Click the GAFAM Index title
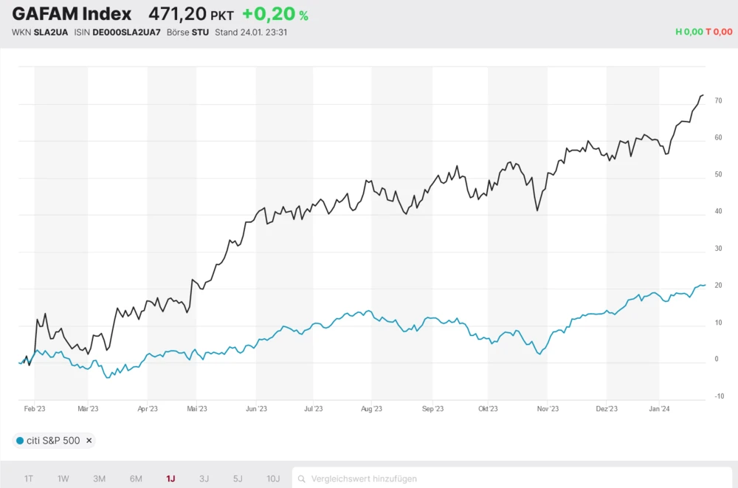The image size is (738, 488). click(x=72, y=14)
